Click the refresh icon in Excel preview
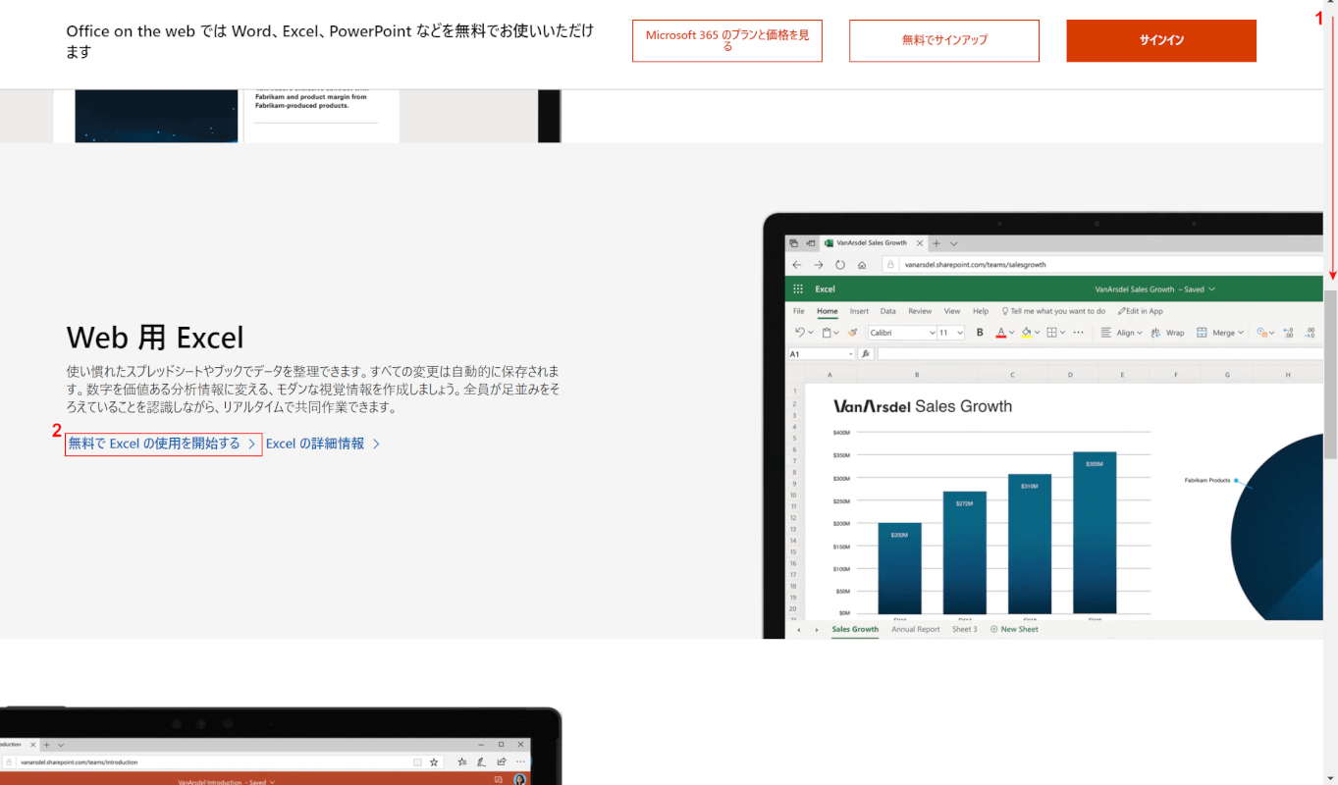1338x785 pixels. click(840, 265)
